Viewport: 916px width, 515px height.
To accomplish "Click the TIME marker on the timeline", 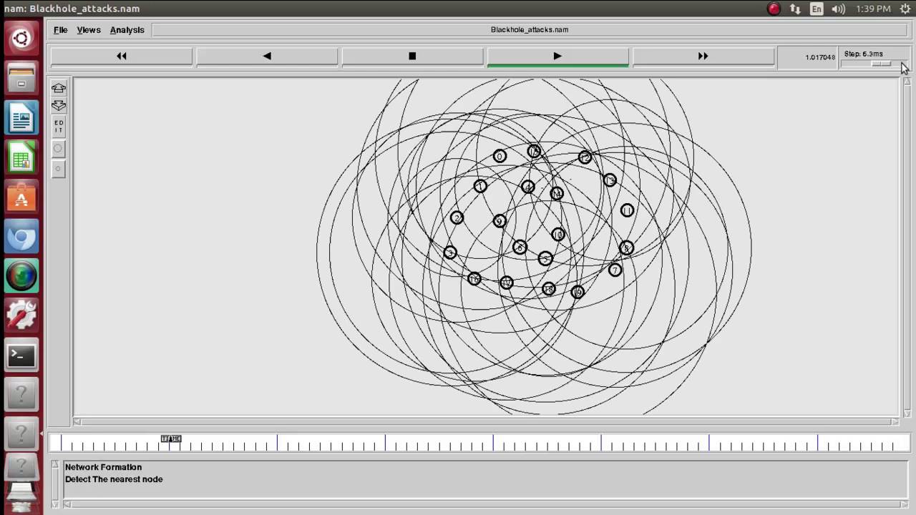I will [x=171, y=438].
